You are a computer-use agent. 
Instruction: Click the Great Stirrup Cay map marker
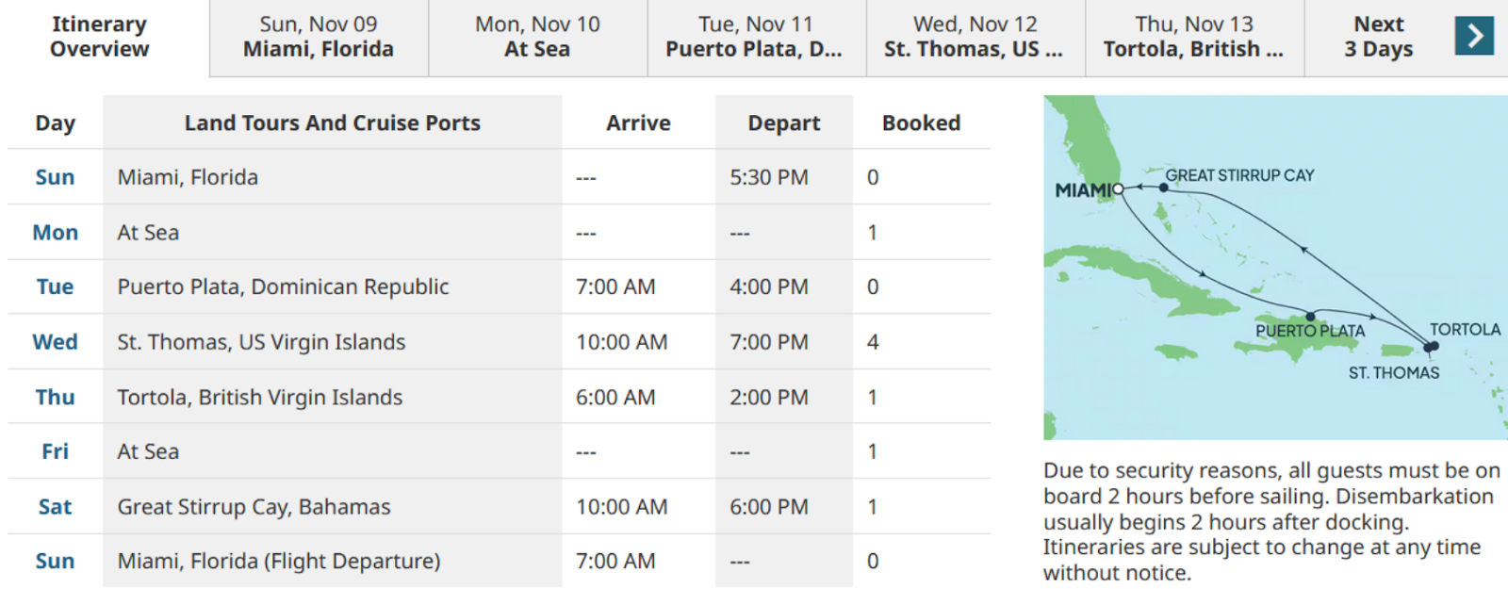(x=1164, y=188)
